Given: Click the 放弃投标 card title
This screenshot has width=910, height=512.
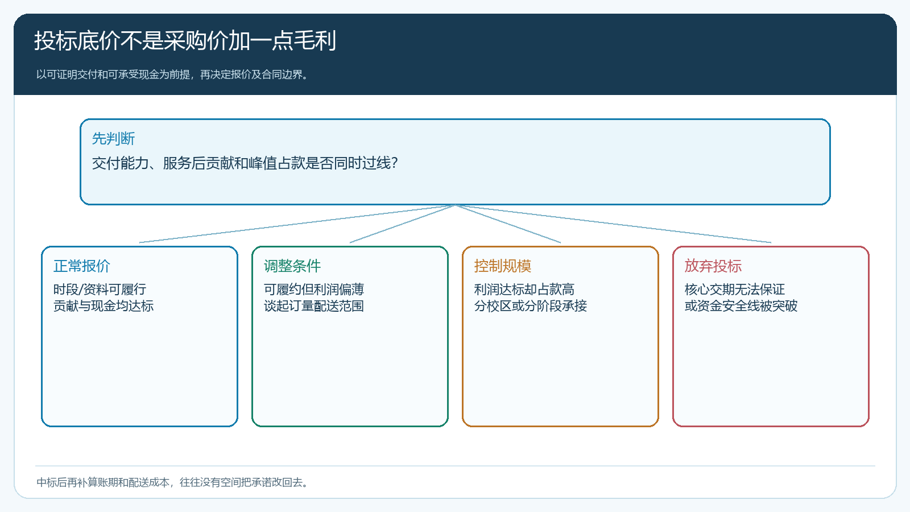Looking at the screenshot, I should click(x=713, y=266).
